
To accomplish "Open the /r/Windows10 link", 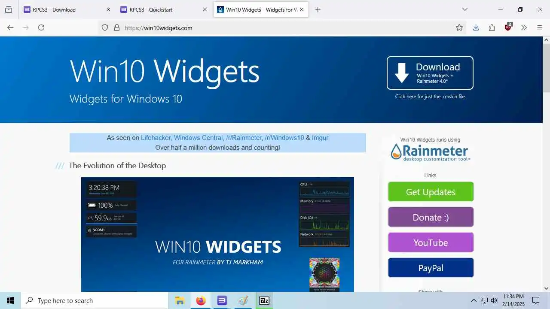I will (284, 138).
